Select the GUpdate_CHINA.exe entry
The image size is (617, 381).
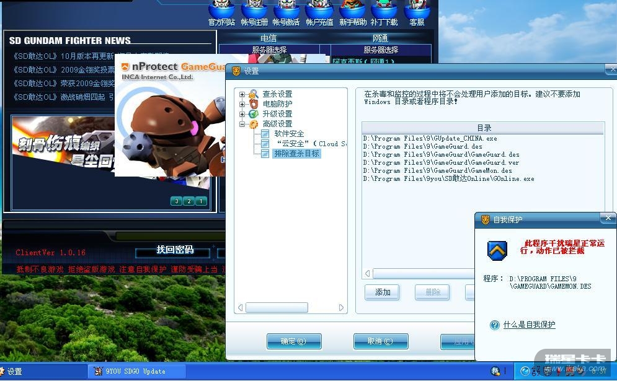430,138
